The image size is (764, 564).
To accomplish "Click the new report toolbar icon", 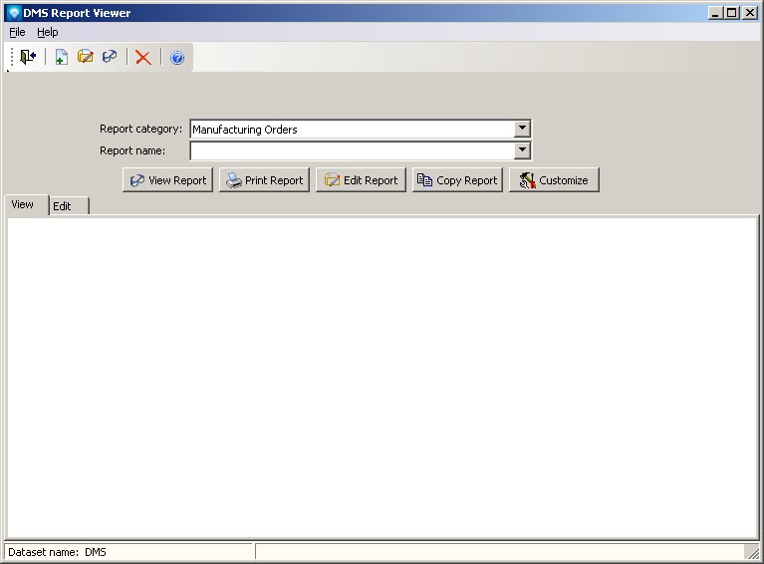I will (61, 58).
